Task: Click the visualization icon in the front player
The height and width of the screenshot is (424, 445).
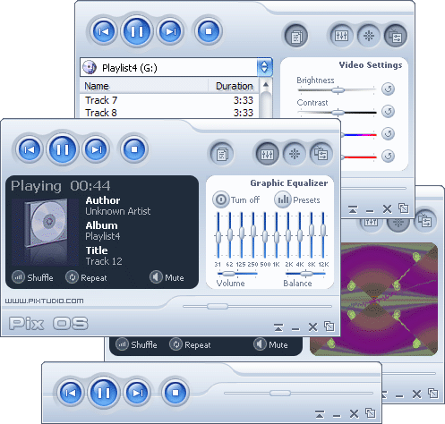Action: [295, 154]
